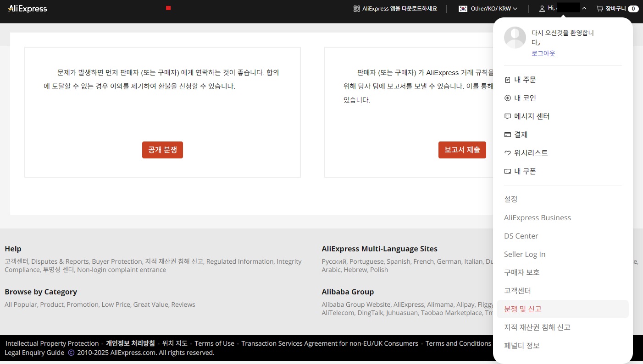Open Disputes & Reports footer link
The height and width of the screenshot is (364, 643).
click(60, 261)
